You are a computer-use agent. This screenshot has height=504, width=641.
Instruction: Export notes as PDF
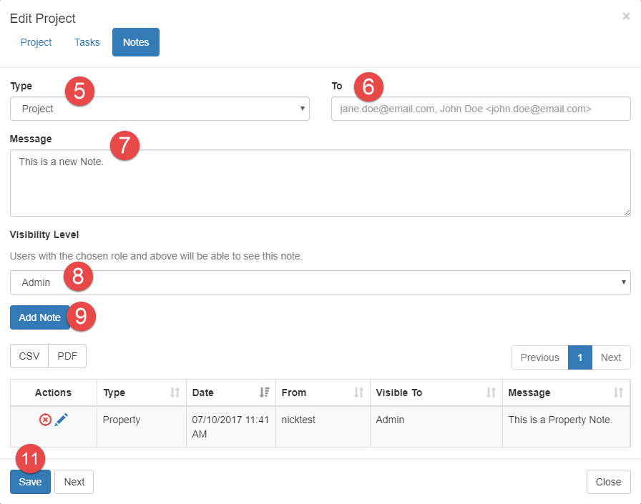67,356
